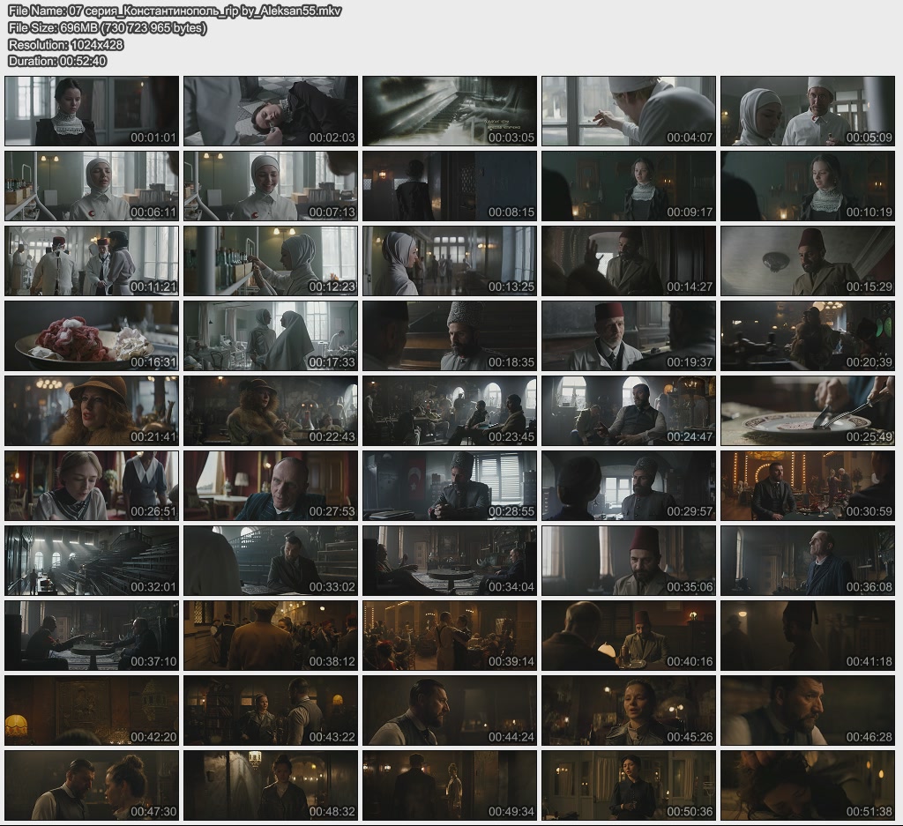Click the thumbnail at 00:32:01
This screenshot has width=903, height=826.
point(92,560)
